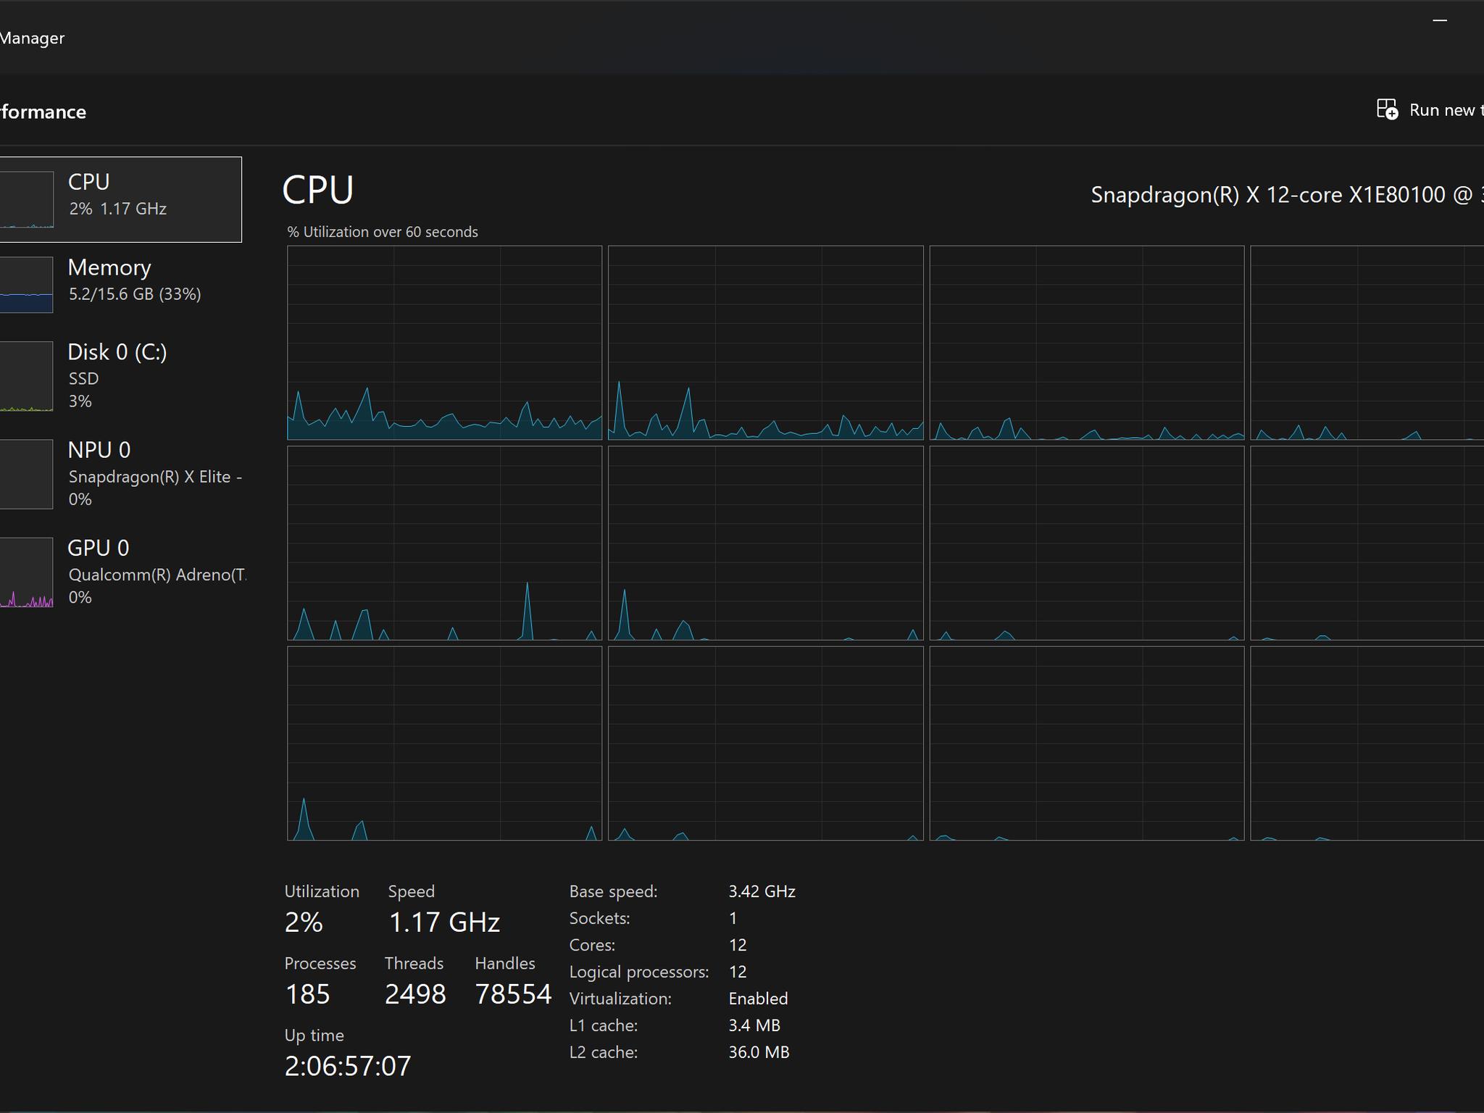The width and height of the screenshot is (1484, 1113).
Task: Click the middle-row first core graph
Action: (445, 543)
